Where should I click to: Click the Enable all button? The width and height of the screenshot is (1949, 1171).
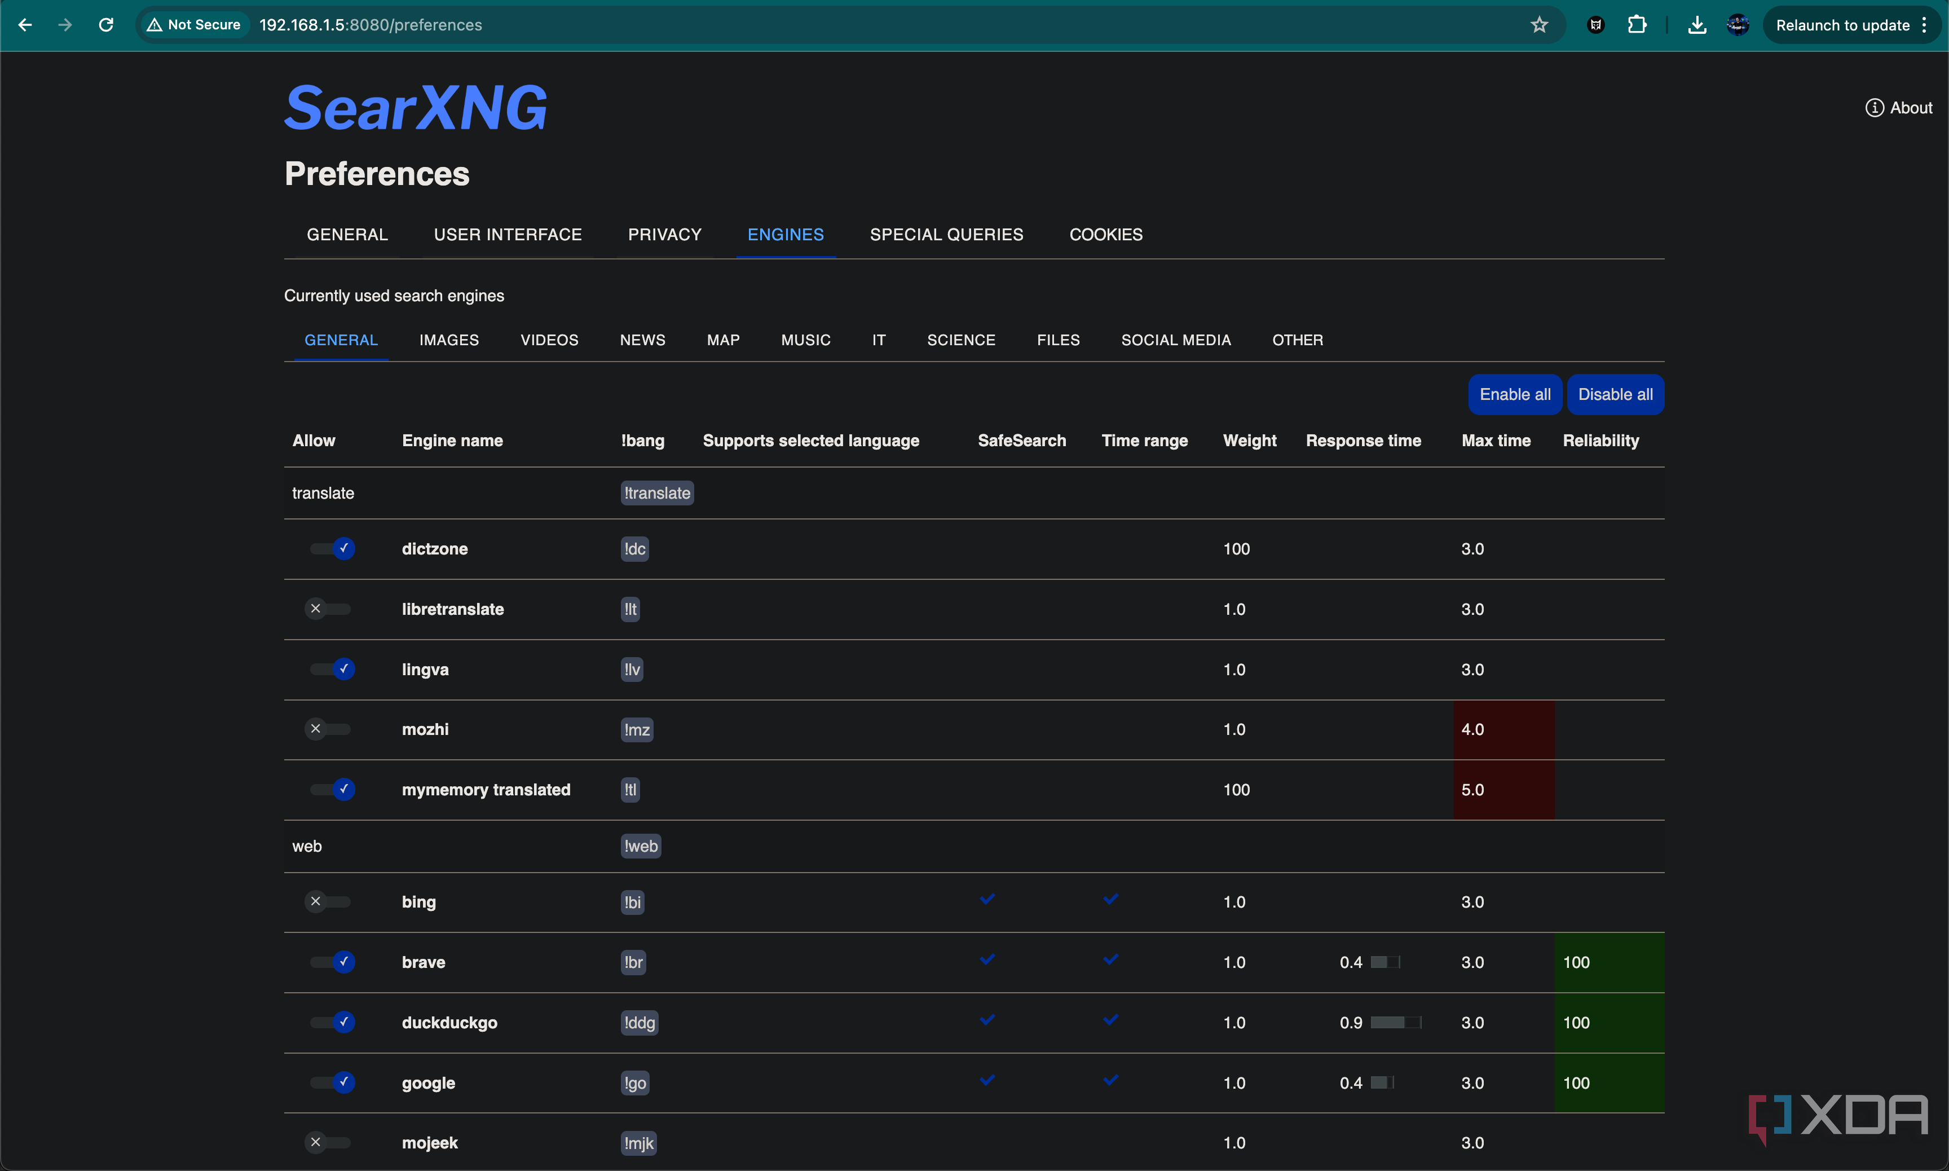pos(1514,394)
